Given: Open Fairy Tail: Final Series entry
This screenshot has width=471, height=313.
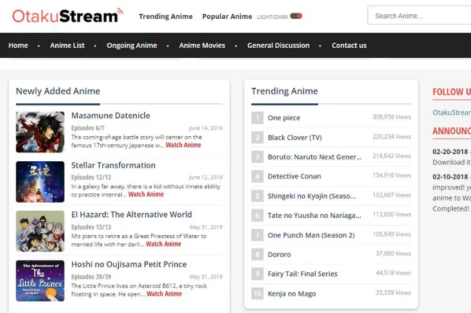Looking at the screenshot, I should click(x=303, y=274).
